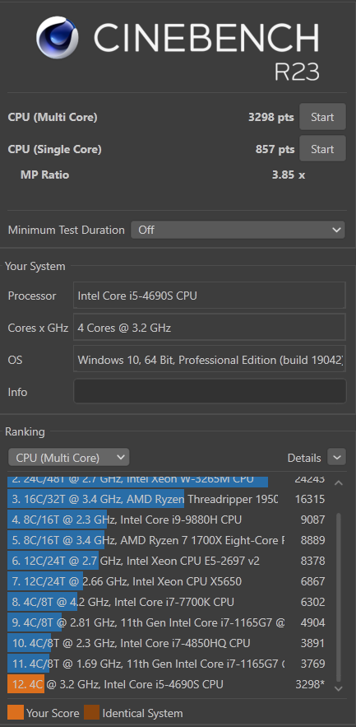Open the CPU (Multi Core) ranking dropdown
356x727 pixels.
68,458
